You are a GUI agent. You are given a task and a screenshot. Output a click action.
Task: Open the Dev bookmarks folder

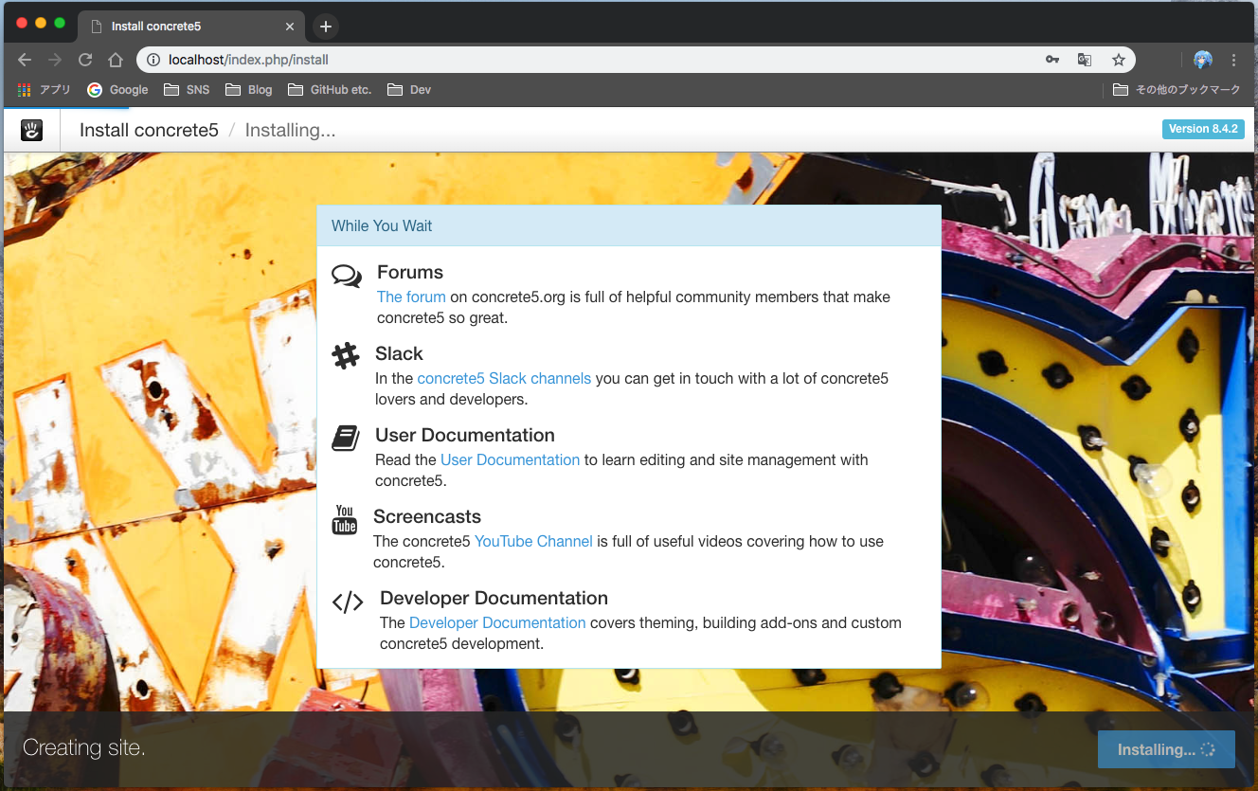409,90
